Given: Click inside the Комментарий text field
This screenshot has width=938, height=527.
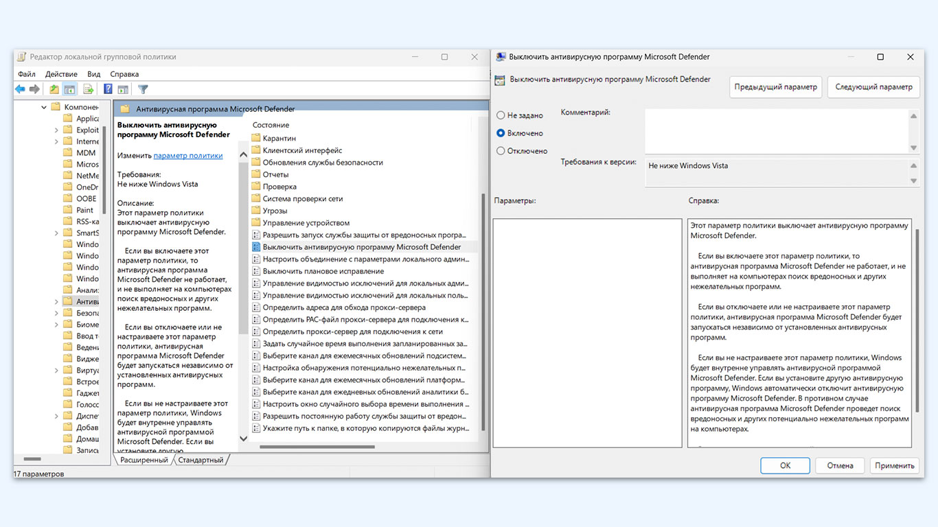Looking at the screenshot, I should pos(776,131).
